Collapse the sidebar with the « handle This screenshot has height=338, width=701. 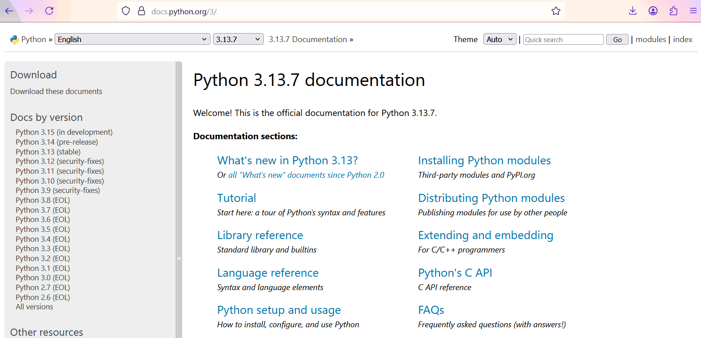click(x=179, y=258)
